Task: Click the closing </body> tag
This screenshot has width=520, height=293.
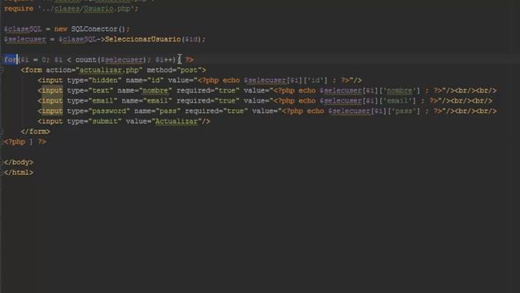Action: [19, 163]
